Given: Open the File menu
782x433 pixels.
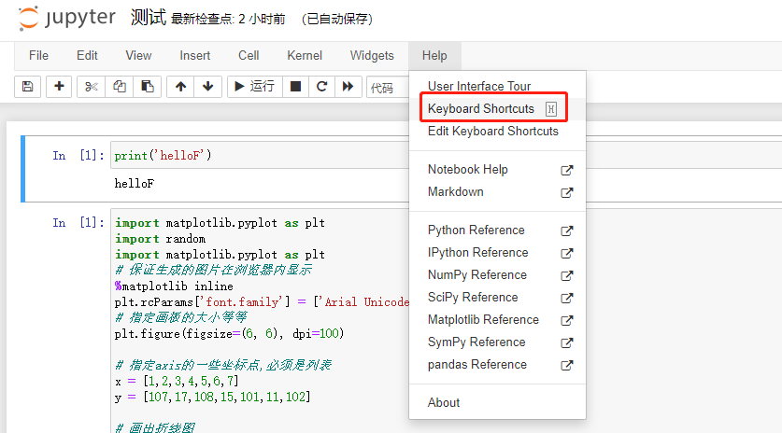Looking at the screenshot, I should (x=38, y=55).
